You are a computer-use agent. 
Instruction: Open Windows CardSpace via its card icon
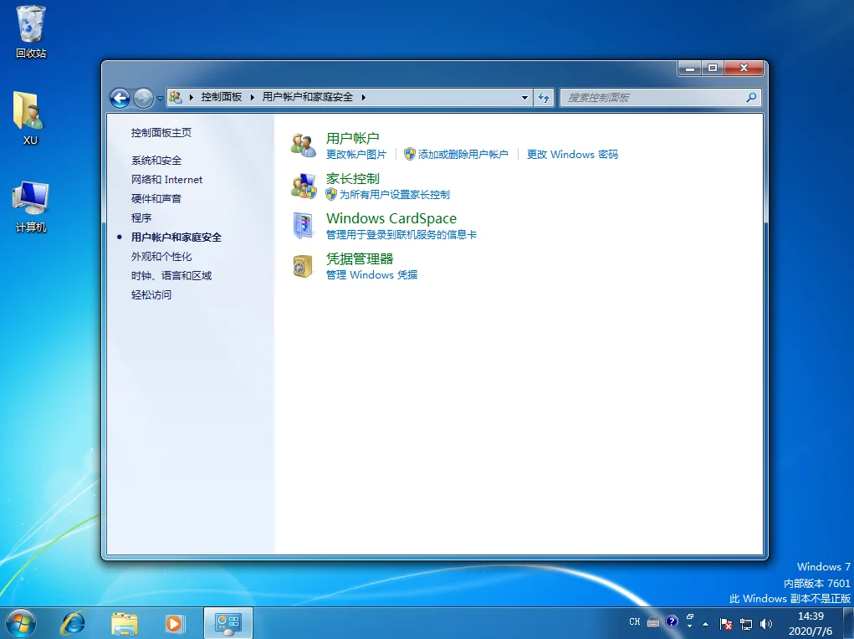pos(302,225)
